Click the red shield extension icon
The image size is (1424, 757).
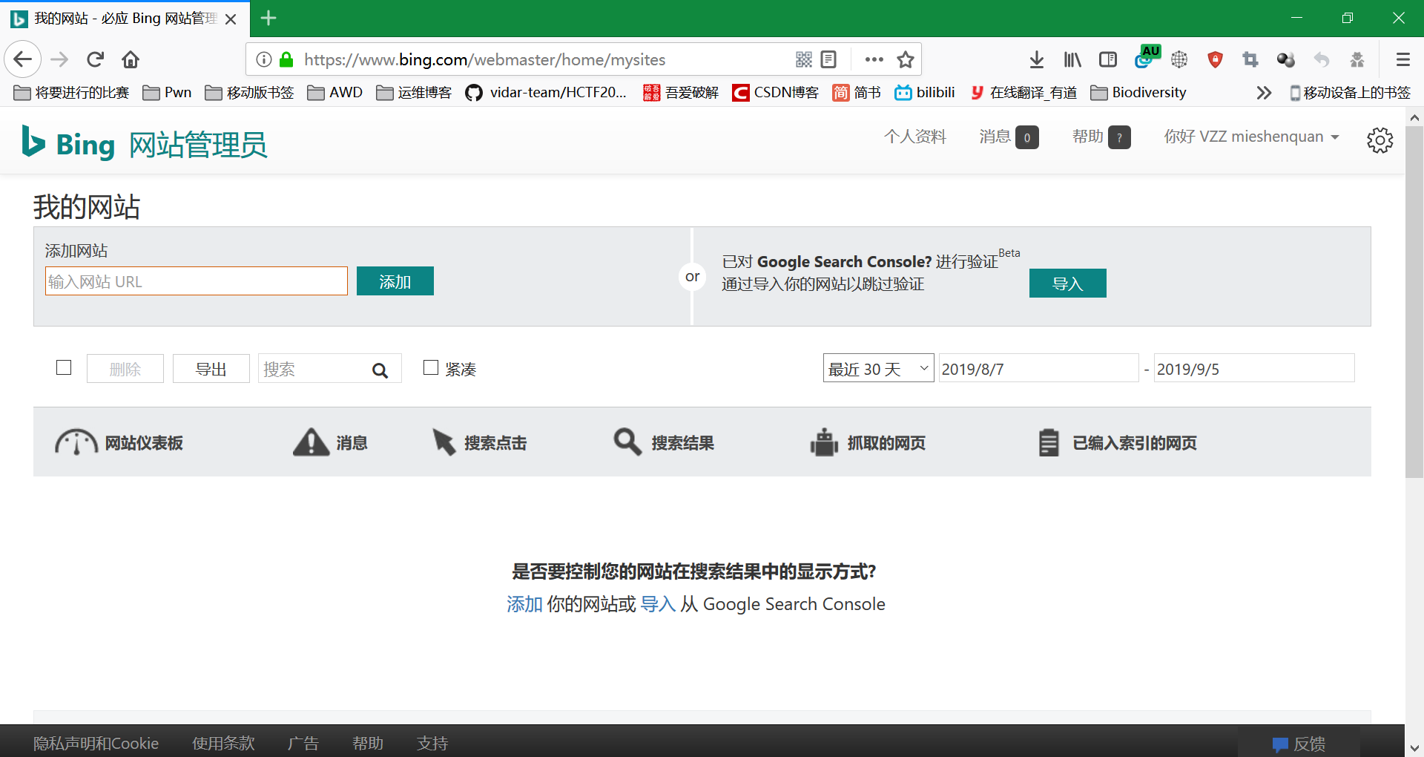click(x=1215, y=59)
